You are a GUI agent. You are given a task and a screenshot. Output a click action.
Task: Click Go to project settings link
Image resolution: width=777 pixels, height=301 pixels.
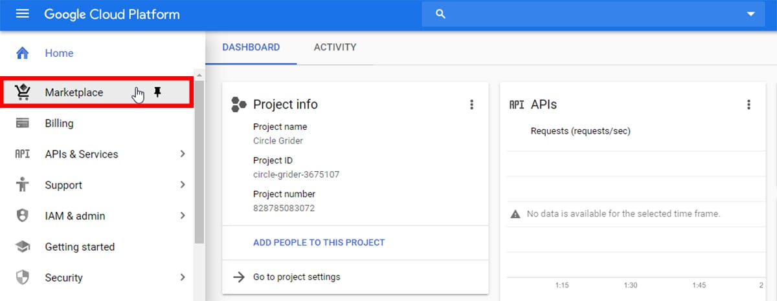(x=297, y=276)
